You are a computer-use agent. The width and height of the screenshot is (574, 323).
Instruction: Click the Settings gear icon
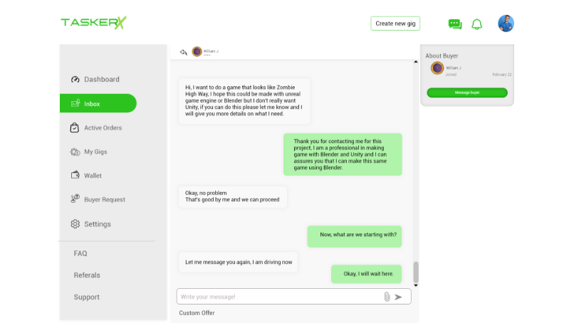point(75,224)
